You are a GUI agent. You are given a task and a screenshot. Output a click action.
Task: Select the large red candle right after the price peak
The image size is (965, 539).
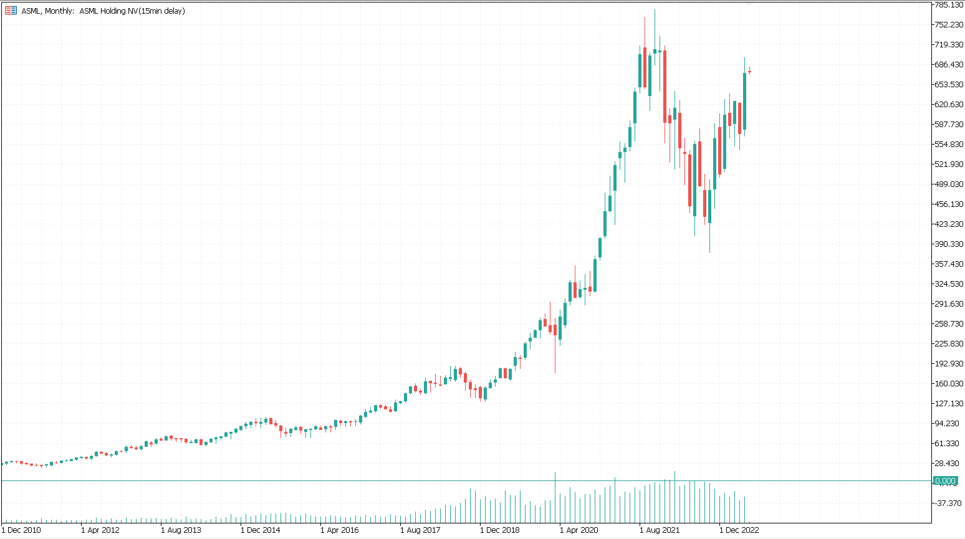click(x=665, y=86)
